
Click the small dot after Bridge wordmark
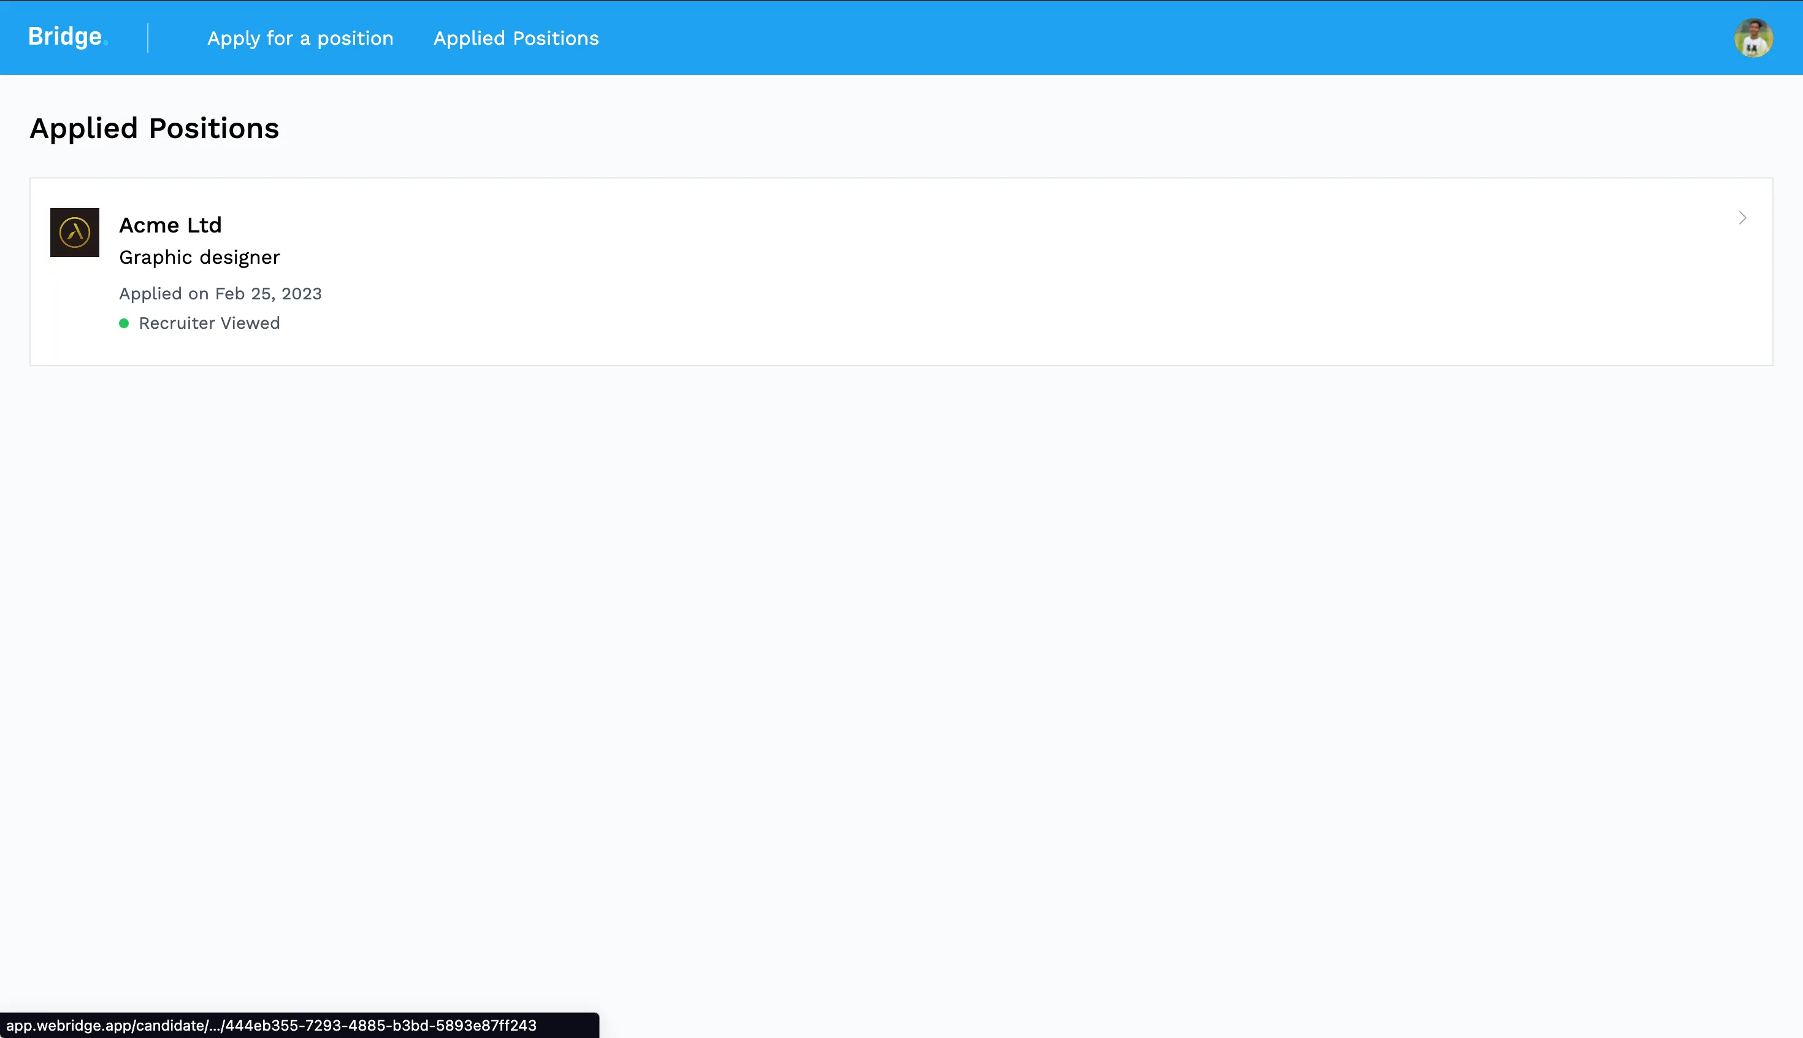click(x=106, y=44)
